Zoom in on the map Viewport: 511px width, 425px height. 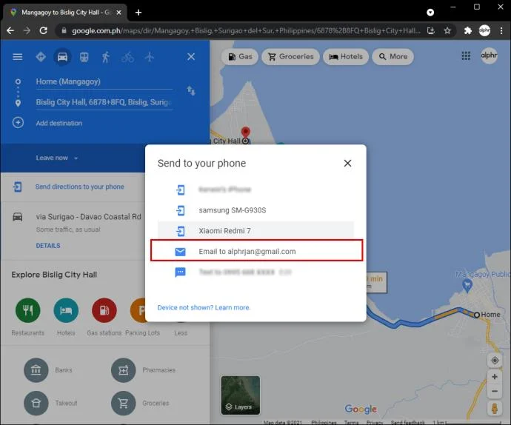pos(495,377)
